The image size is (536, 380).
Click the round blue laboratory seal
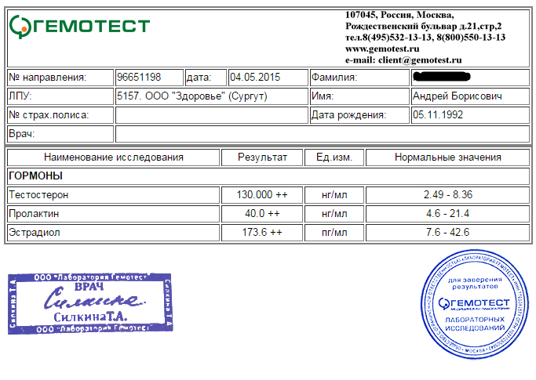pyautogui.click(x=474, y=303)
